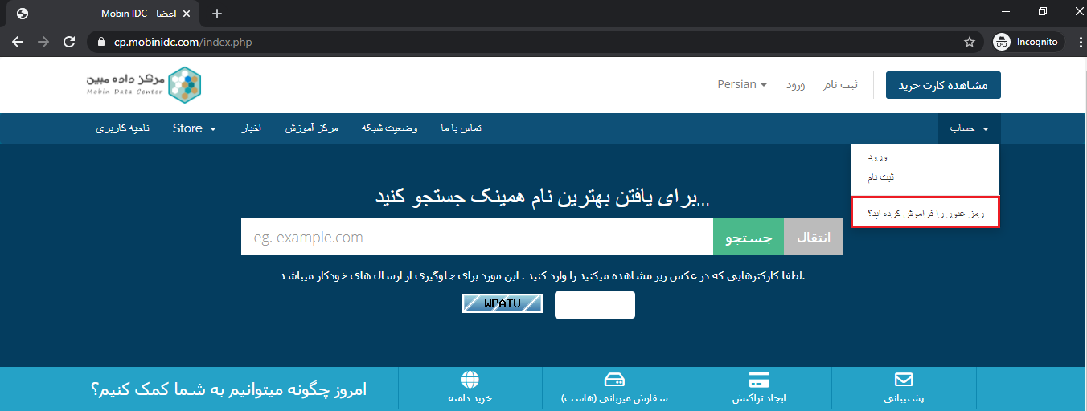1087x411 pixels.
Task: Expand the Persian language dropdown
Action: coord(741,84)
